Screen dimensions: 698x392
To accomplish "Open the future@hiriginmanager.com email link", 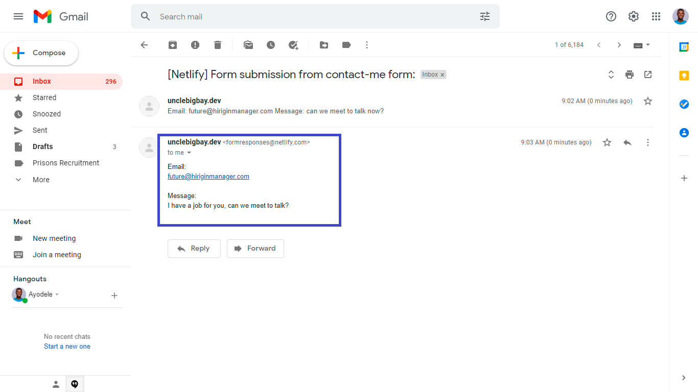I will point(208,177).
